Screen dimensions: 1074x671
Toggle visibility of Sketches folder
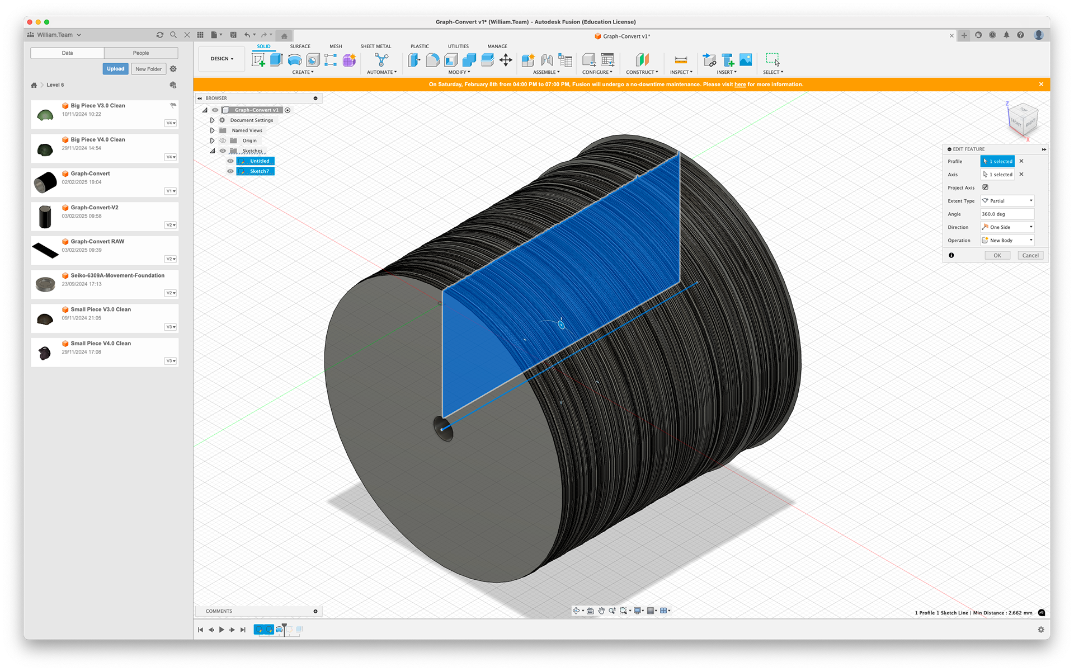point(223,151)
